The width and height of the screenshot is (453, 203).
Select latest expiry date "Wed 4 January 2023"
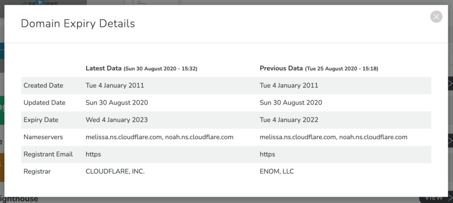[116, 120]
